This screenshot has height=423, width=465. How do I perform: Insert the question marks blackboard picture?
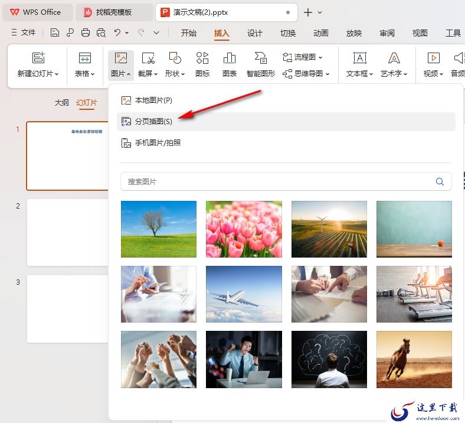coord(329,359)
